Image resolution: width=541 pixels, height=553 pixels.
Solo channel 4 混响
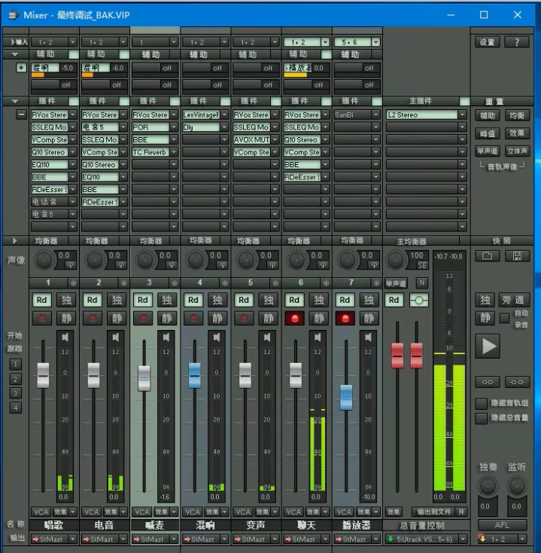pos(217,300)
